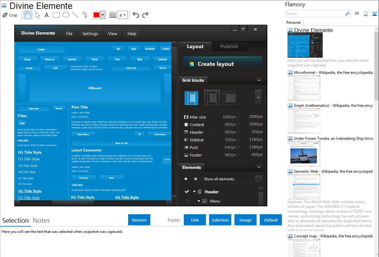Pick the arrow pointer tool
The height and width of the screenshot is (257, 379).
[x=37, y=15]
